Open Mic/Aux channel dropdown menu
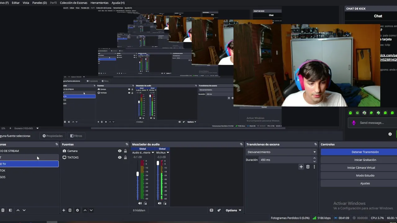The height and width of the screenshot is (223, 397). (x=168, y=152)
